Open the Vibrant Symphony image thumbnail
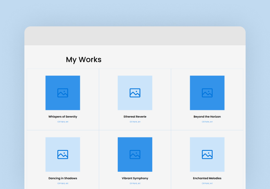 tap(135, 154)
